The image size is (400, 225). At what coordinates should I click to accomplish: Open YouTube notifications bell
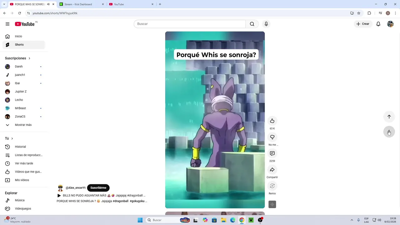378,24
